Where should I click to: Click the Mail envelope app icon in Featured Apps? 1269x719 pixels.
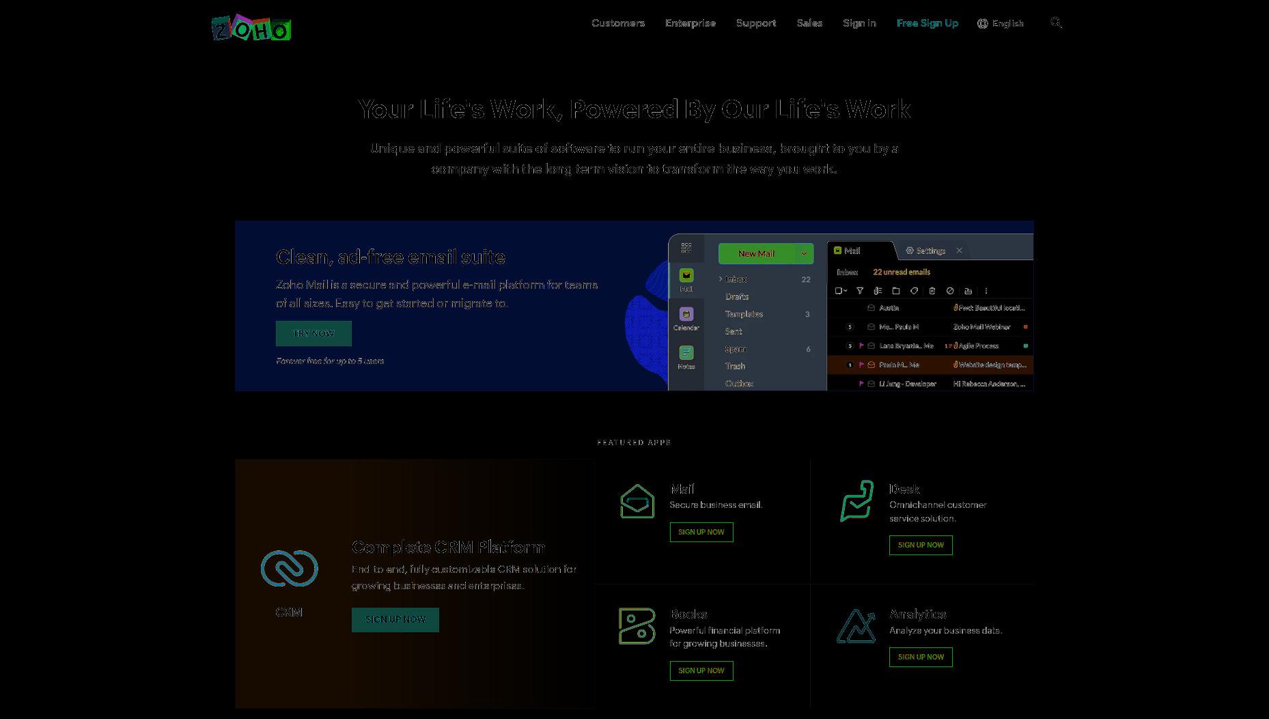637,502
